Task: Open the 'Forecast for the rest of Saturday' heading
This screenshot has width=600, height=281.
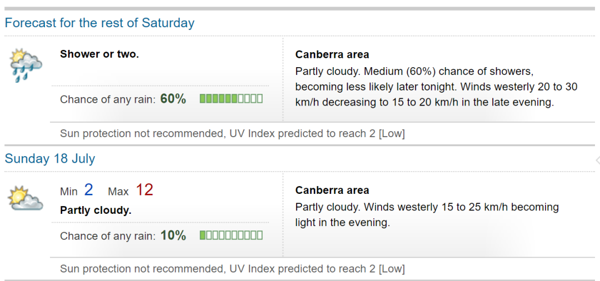Action: [99, 23]
